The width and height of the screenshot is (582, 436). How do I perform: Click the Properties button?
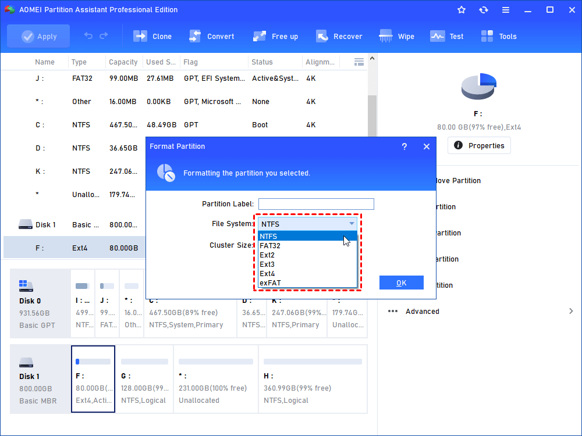[x=479, y=145]
